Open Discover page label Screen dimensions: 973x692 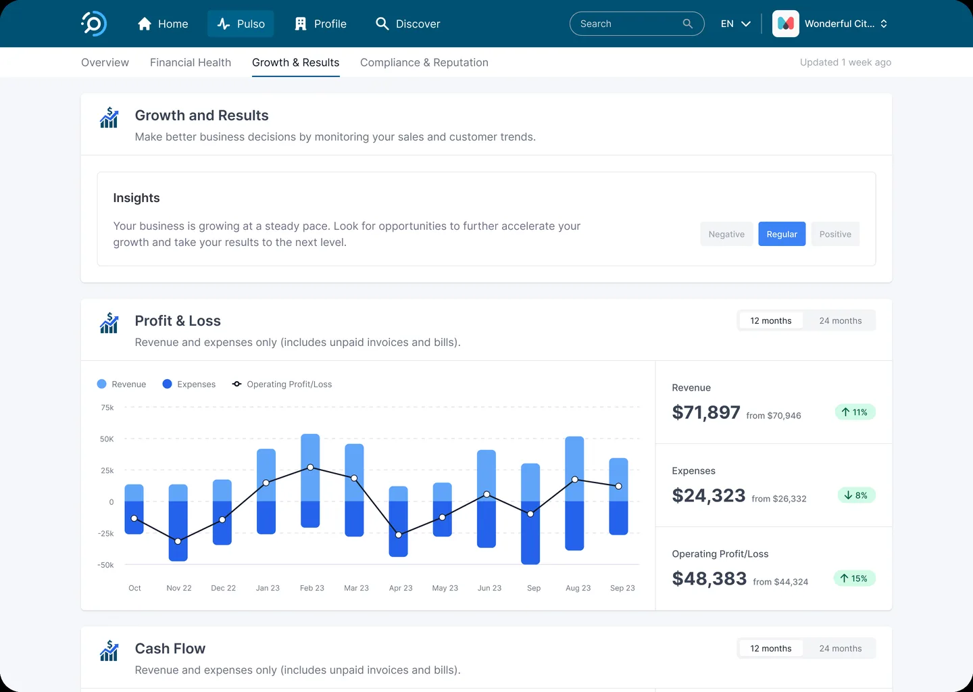[x=418, y=24]
